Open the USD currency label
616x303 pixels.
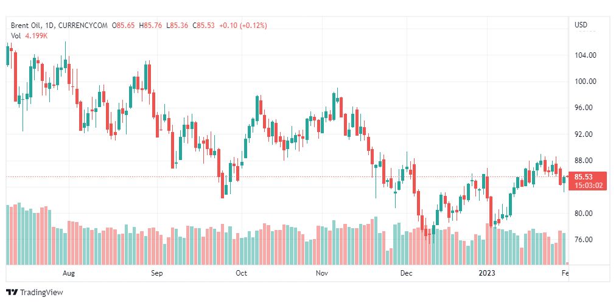581,26
